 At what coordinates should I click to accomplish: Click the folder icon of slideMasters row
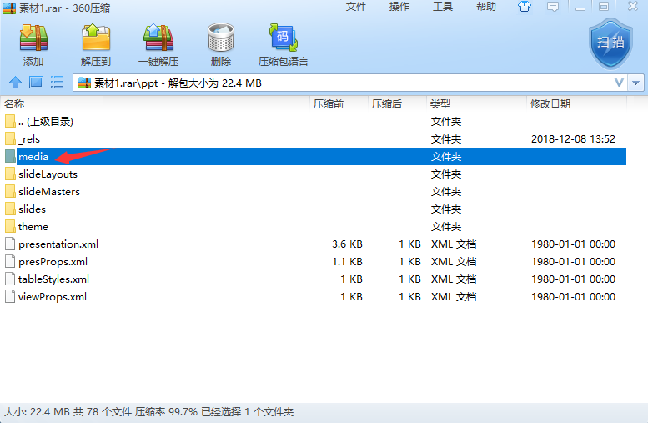coord(10,191)
